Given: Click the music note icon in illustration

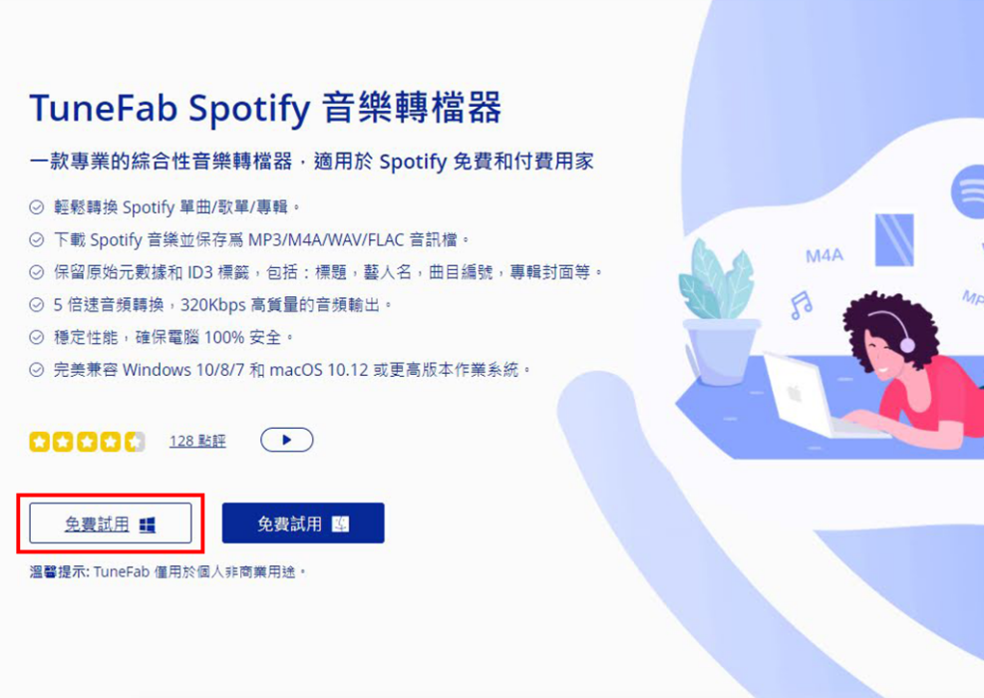Looking at the screenshot, I should pyautogui.click(x=801, y=306).
